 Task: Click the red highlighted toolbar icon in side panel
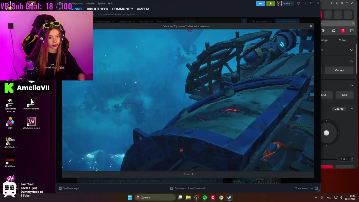click(343, 31)
